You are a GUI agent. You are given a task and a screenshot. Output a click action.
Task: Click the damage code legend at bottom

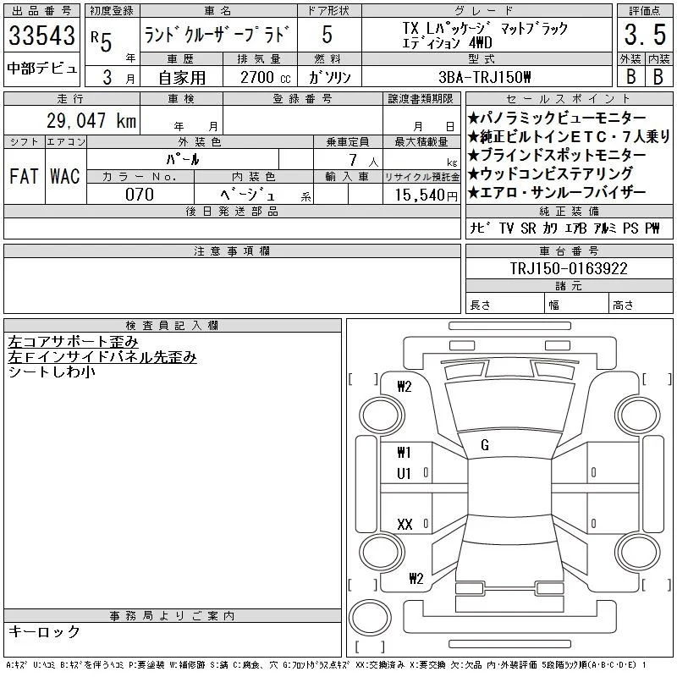pos(326,665)
